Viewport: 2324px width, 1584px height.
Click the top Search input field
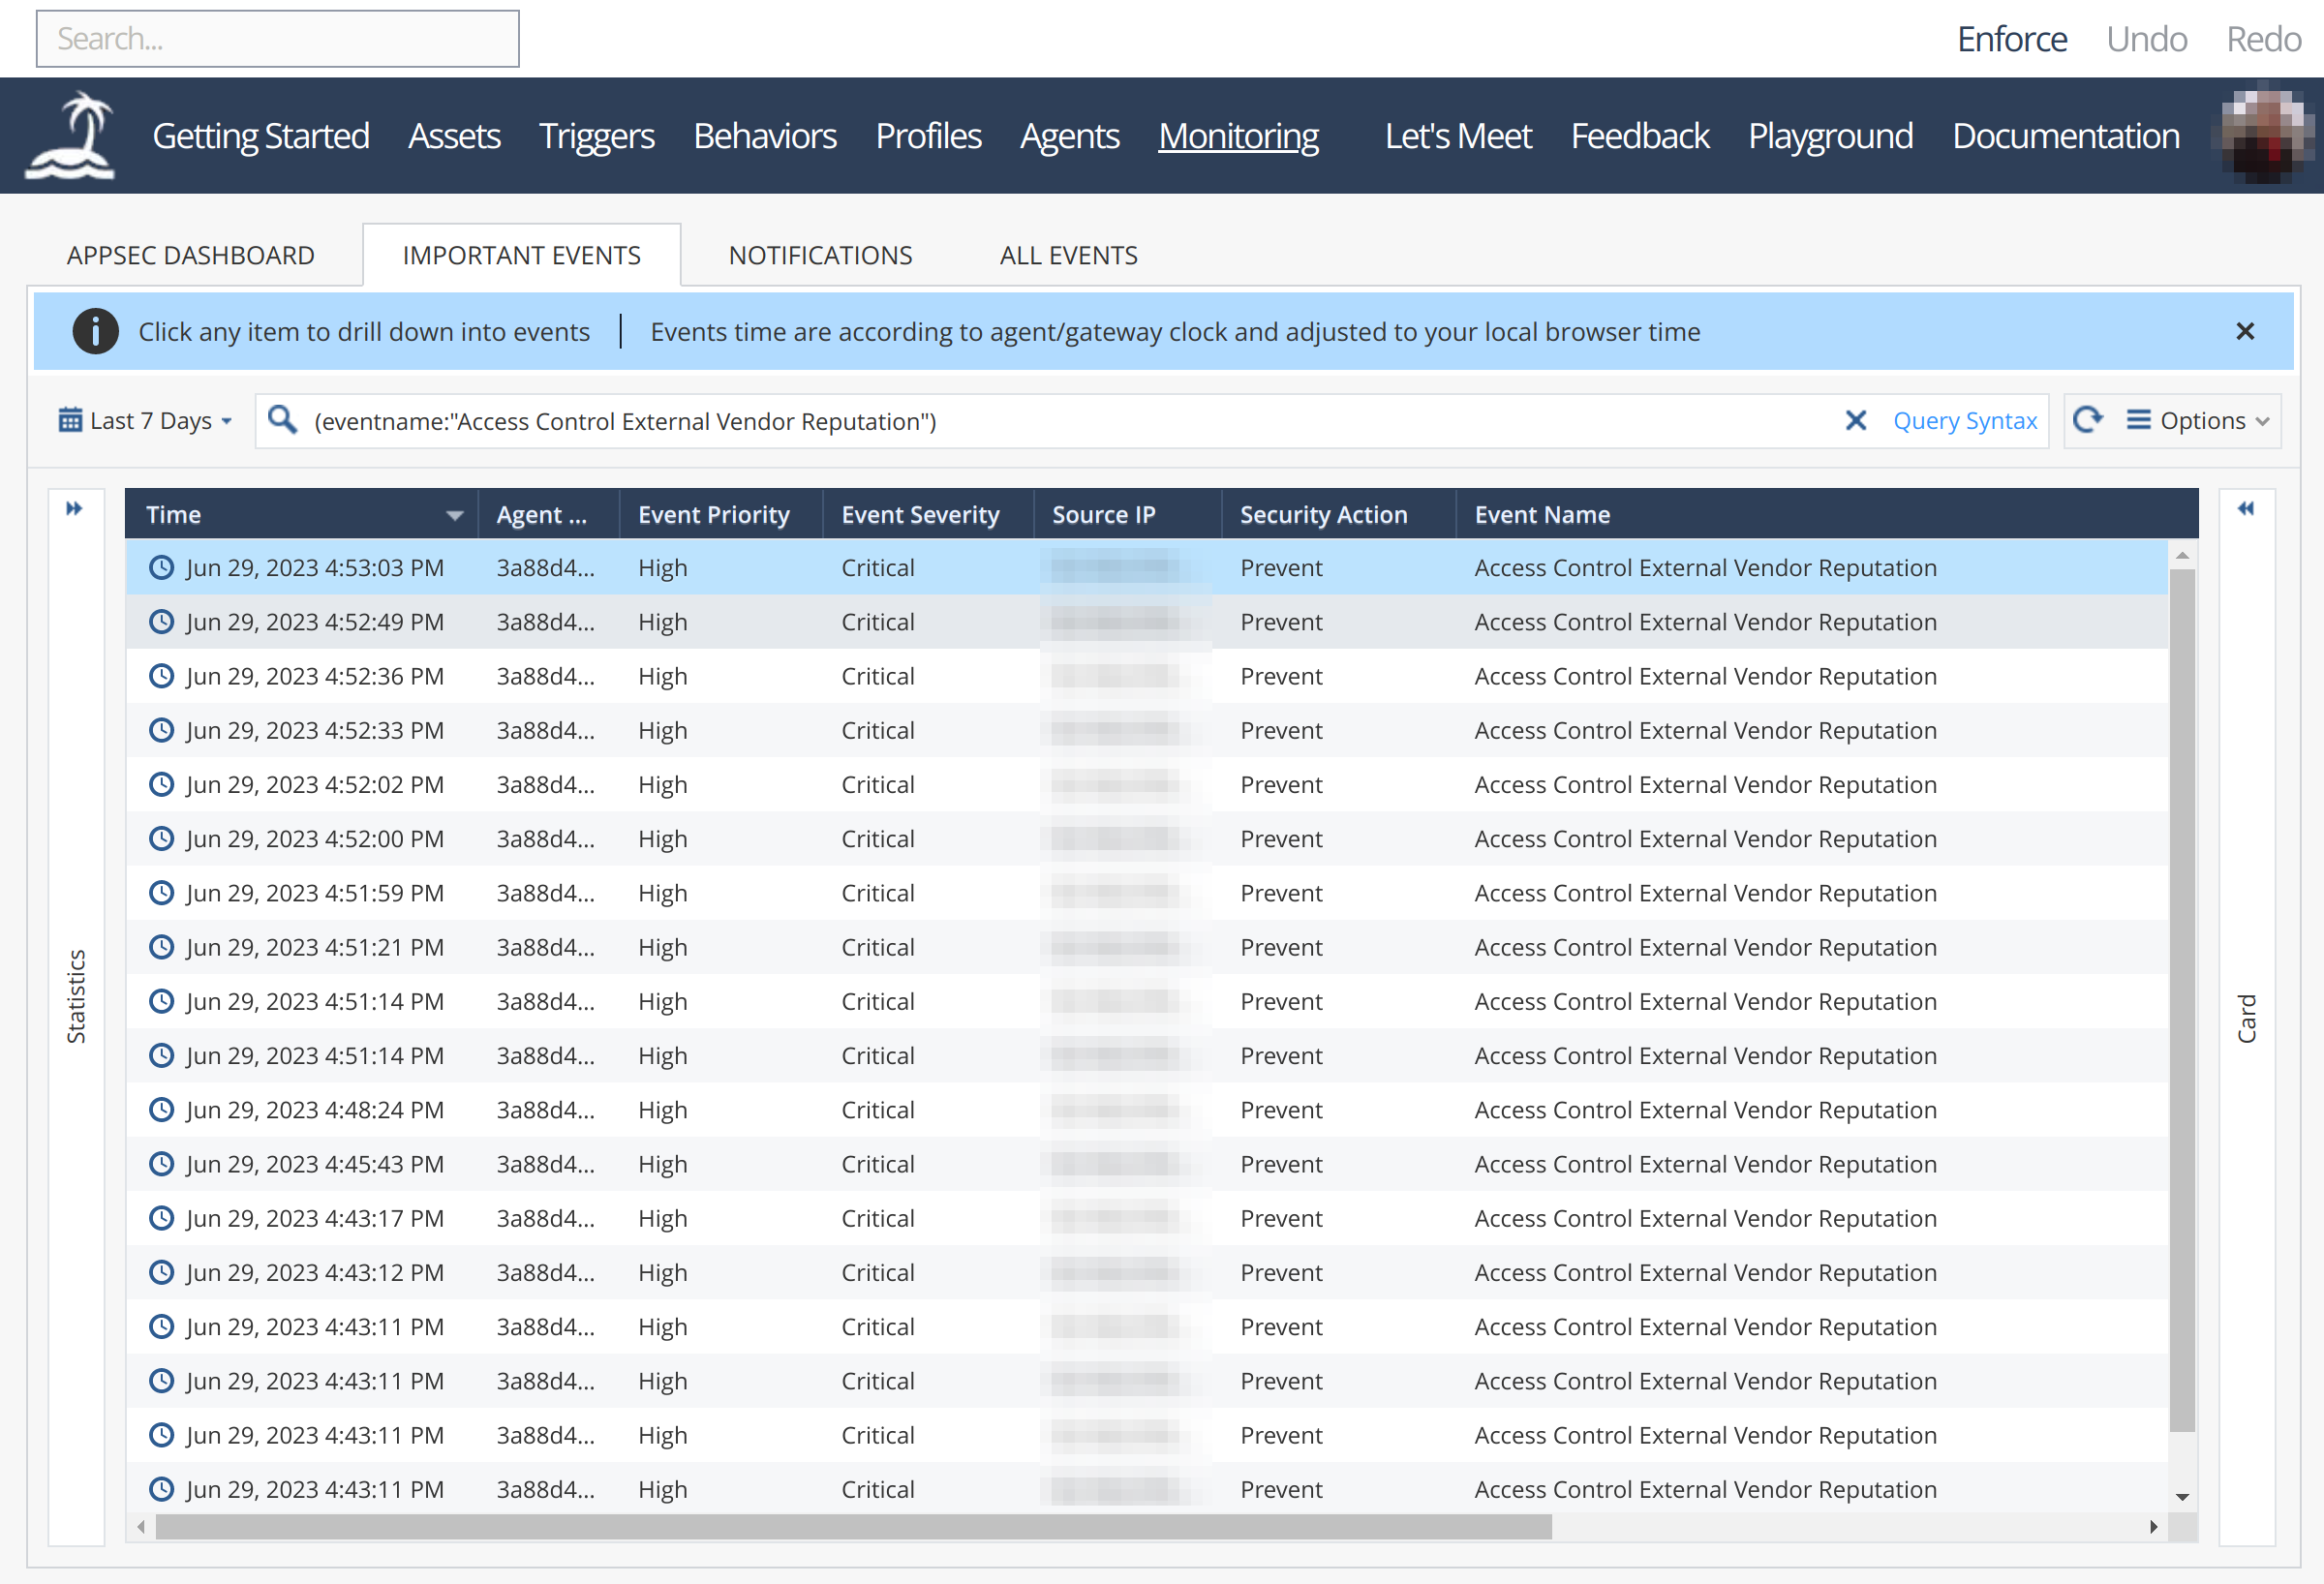[x=278, y=39]
